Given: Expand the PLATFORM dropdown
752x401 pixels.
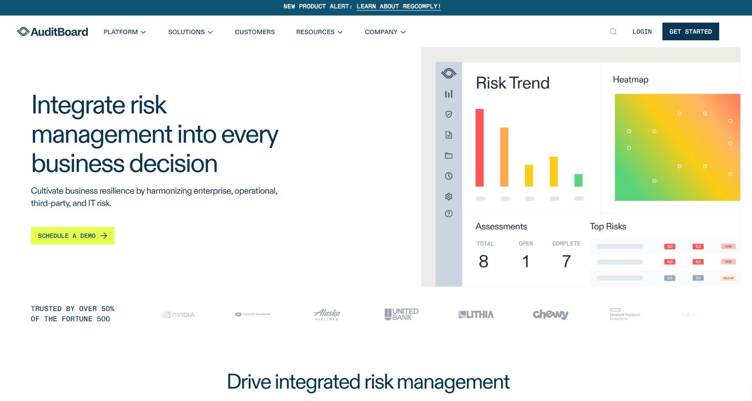Looking at the screenshot, I should [x=124, y=31].
